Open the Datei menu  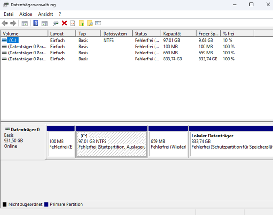click(x=9, y=14)
